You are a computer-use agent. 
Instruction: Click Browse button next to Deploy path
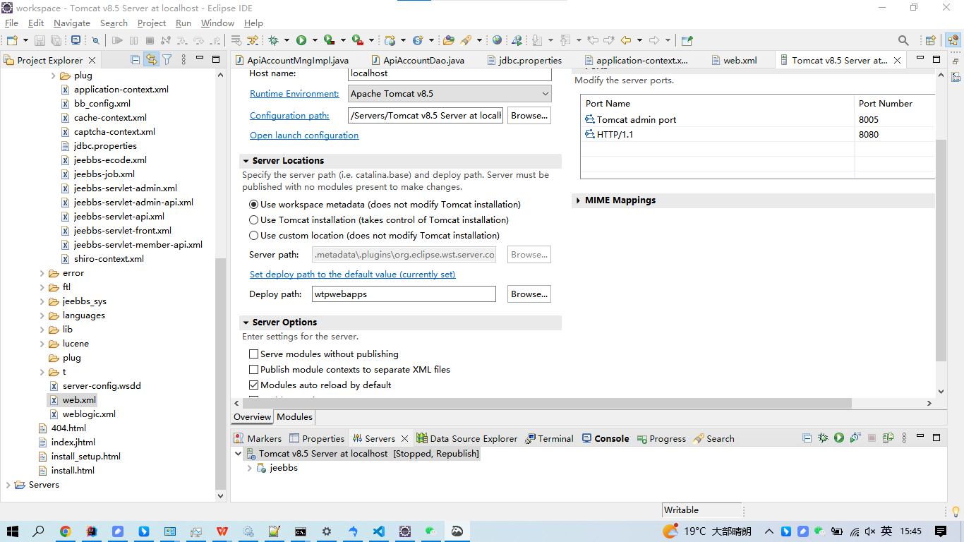pos(529,294)
